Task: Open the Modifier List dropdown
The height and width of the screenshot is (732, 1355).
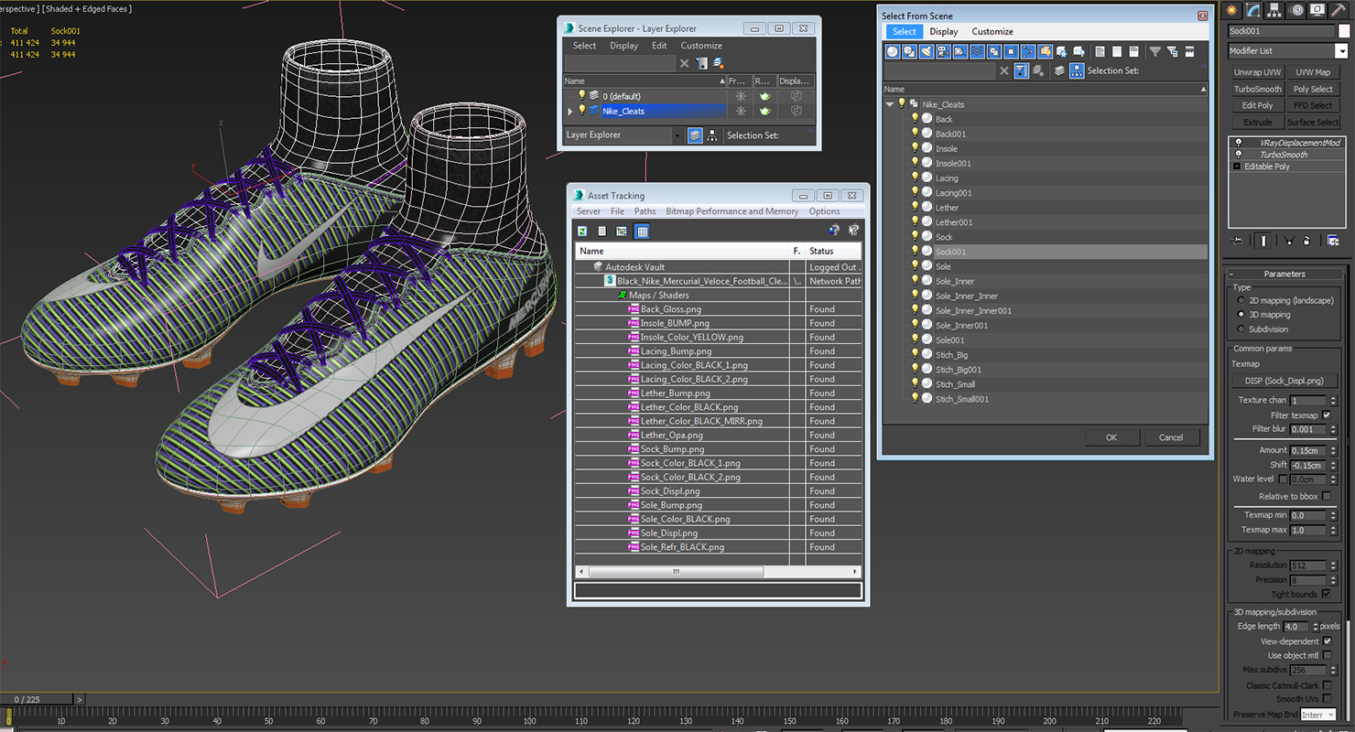Action: [1286, 51]
